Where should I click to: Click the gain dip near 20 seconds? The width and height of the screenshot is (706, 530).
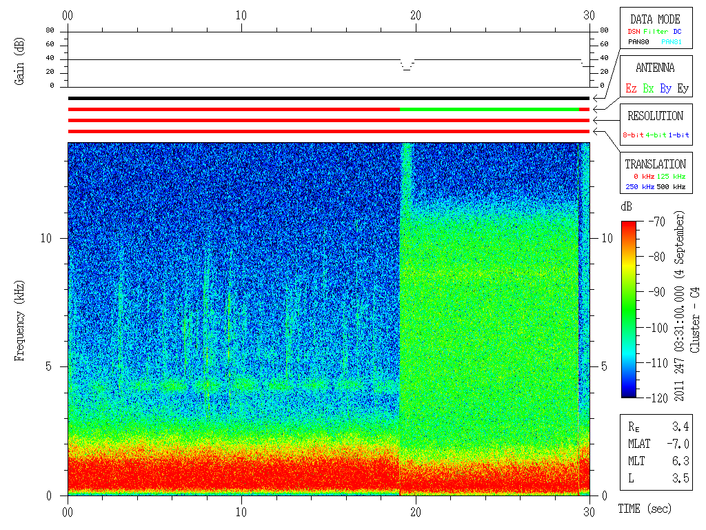click(x=407, y=66)
